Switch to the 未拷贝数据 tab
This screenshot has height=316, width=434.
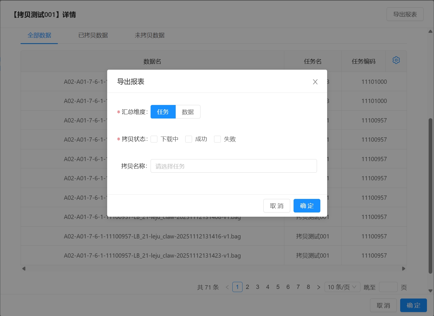[149, 36]
